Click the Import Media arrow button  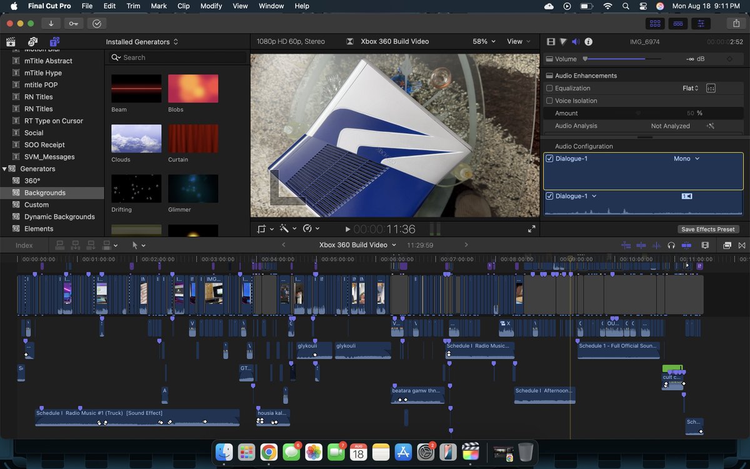(51, 23)
